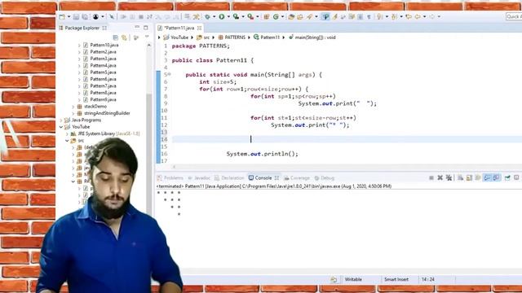Click Remove Launch X icon in Console
The width and height of the screenshot is (522, 293).
tap(440, 178)
